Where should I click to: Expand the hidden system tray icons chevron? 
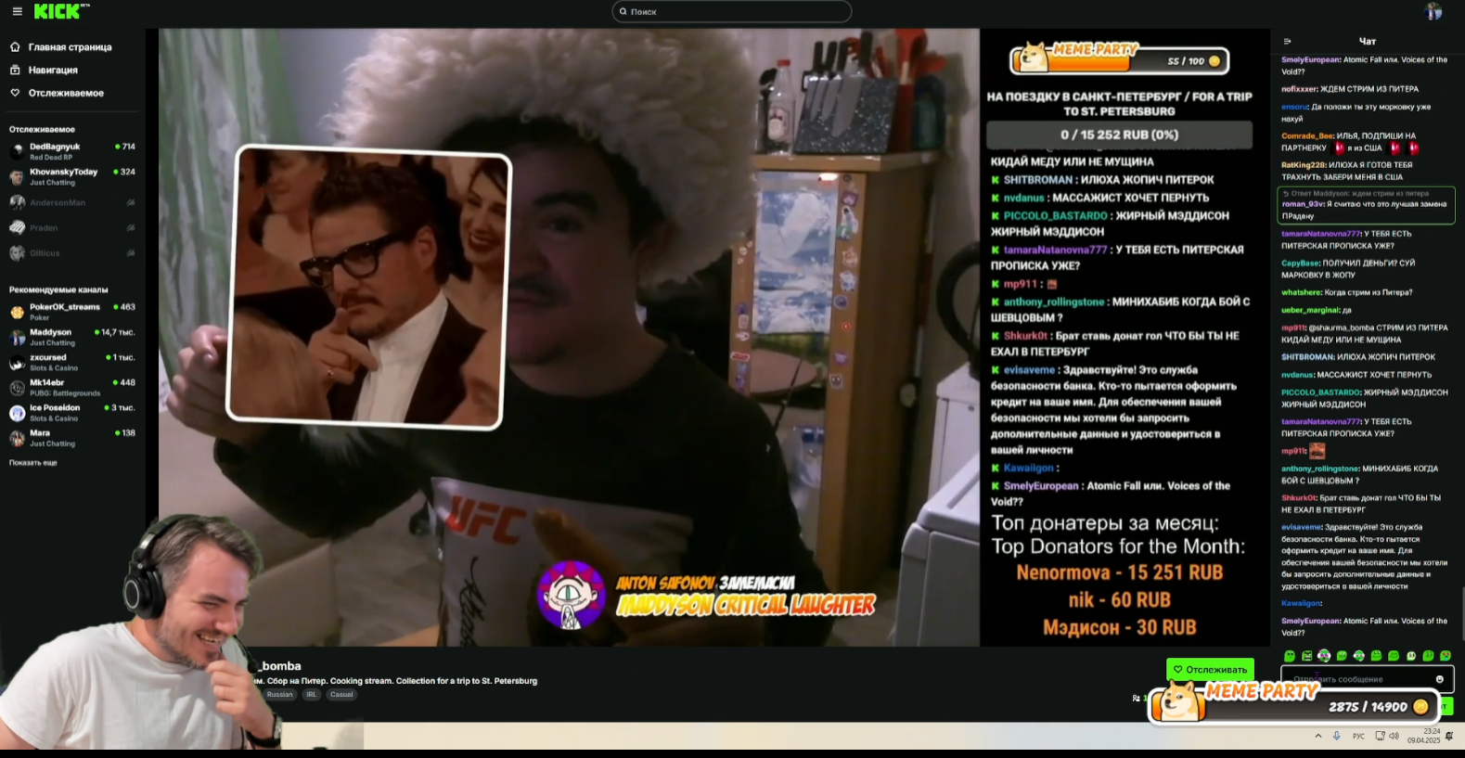(1317, 736)
